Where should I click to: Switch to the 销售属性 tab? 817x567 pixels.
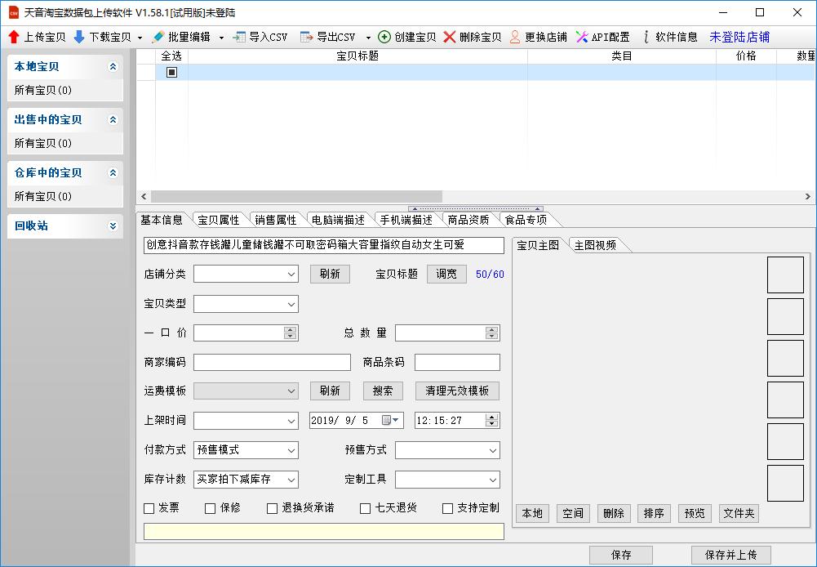coord(275,220)
